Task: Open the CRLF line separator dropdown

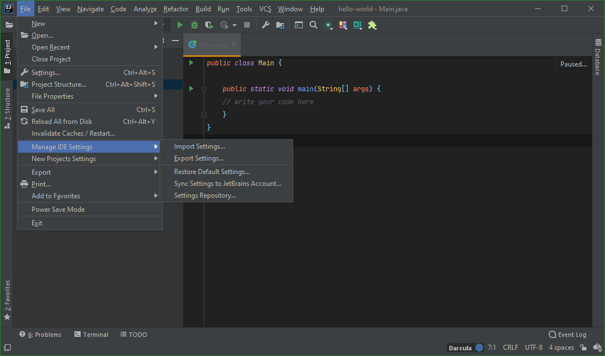Action: point(510,347)
